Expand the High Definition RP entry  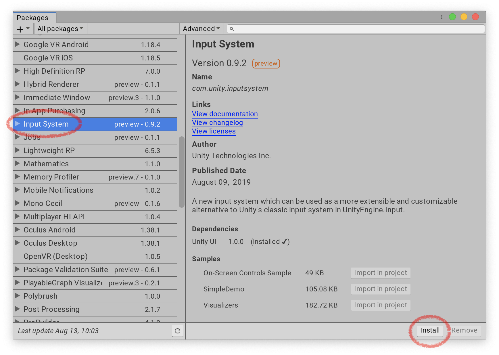[x=17, y=71]
